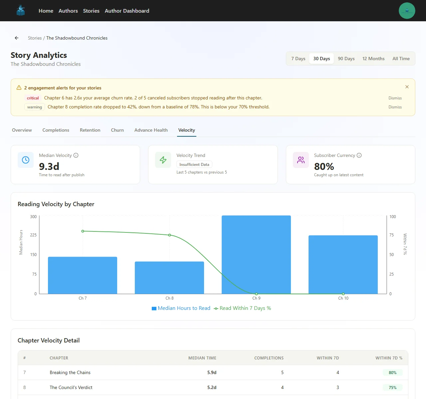Click the Median Velocity info icon

point(76,155)
